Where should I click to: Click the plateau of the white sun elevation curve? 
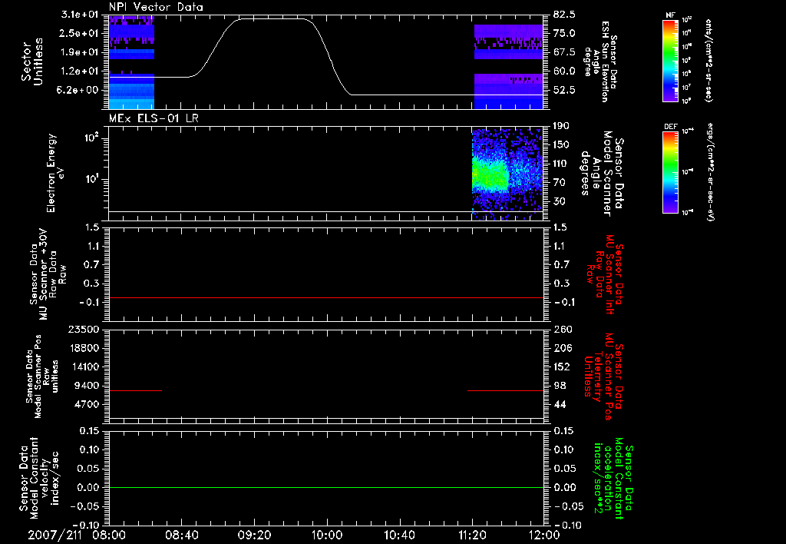273,19
